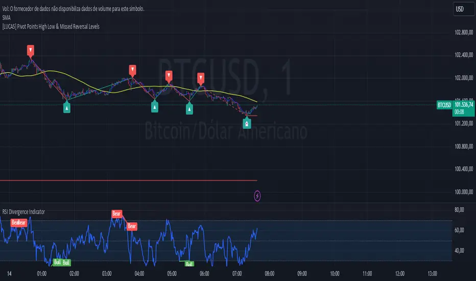Select the teal pivot low marker near 01:45

coord(67,107)
